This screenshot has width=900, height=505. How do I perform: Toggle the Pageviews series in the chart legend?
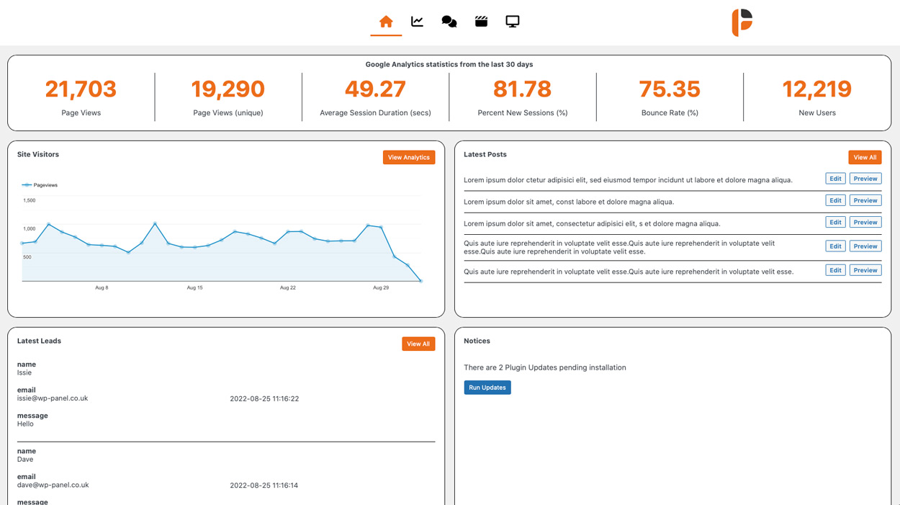(38, 184)
